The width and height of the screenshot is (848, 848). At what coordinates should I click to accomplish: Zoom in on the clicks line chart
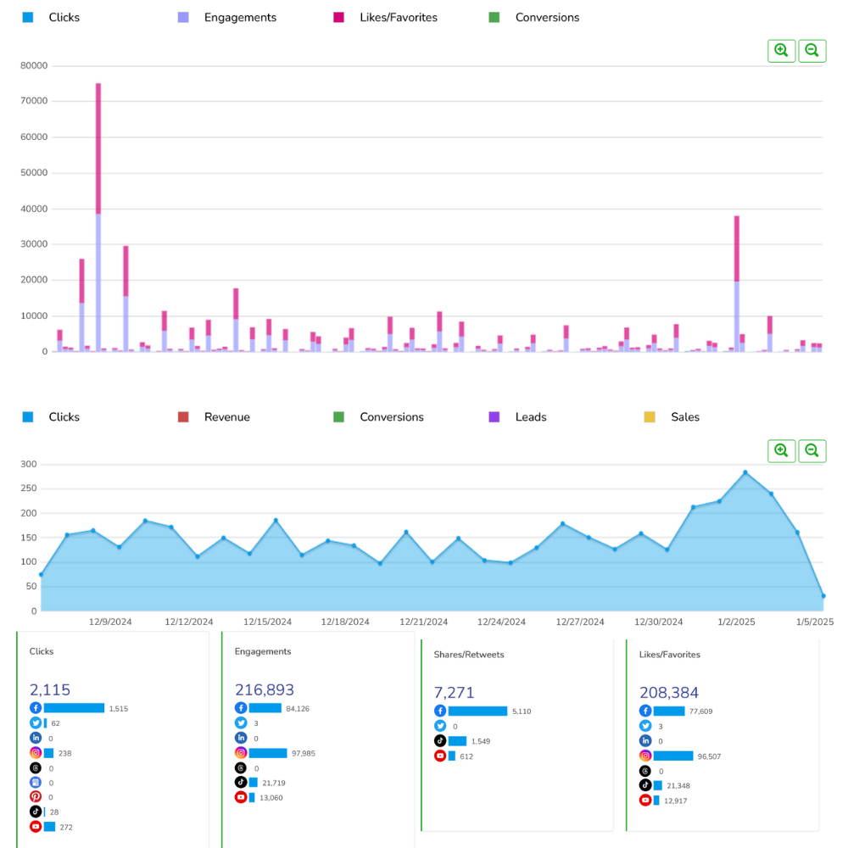click(x=781, y=451)
